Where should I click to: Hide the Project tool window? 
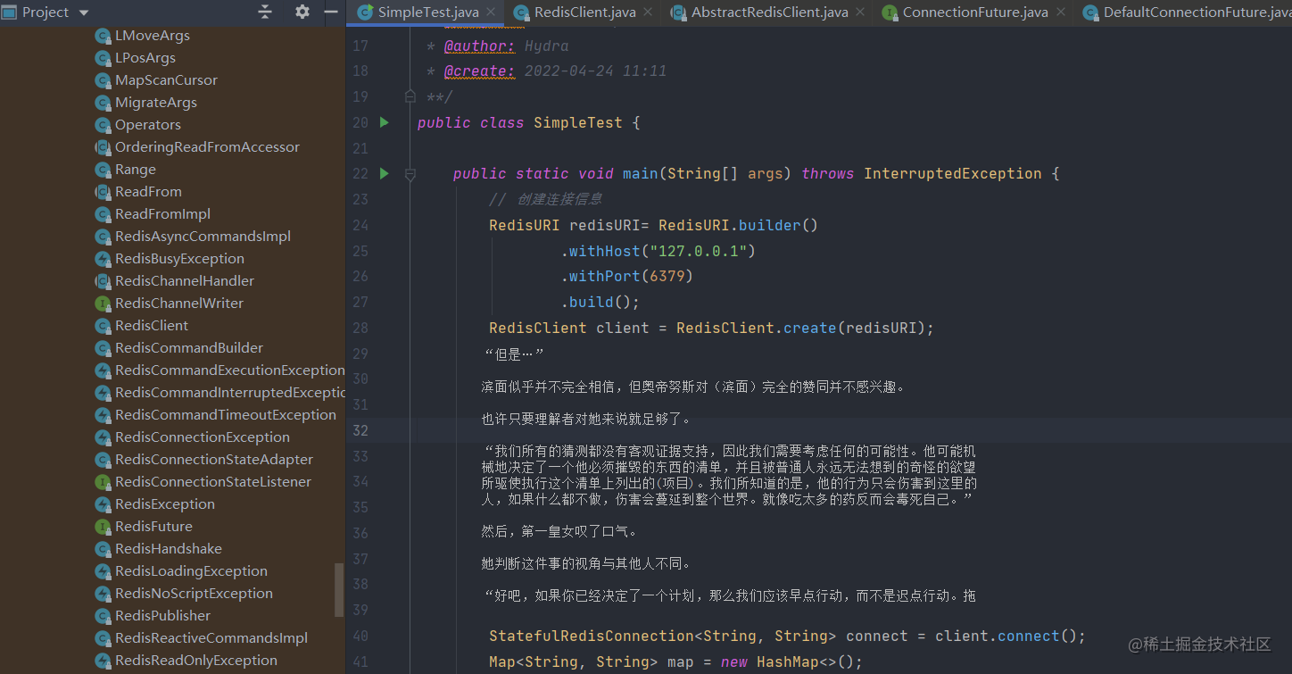[x=331, y=12]
